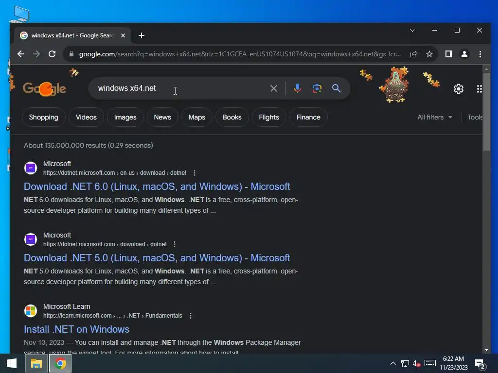Switch to News results
498x373 pixels.
pos(162,118)
